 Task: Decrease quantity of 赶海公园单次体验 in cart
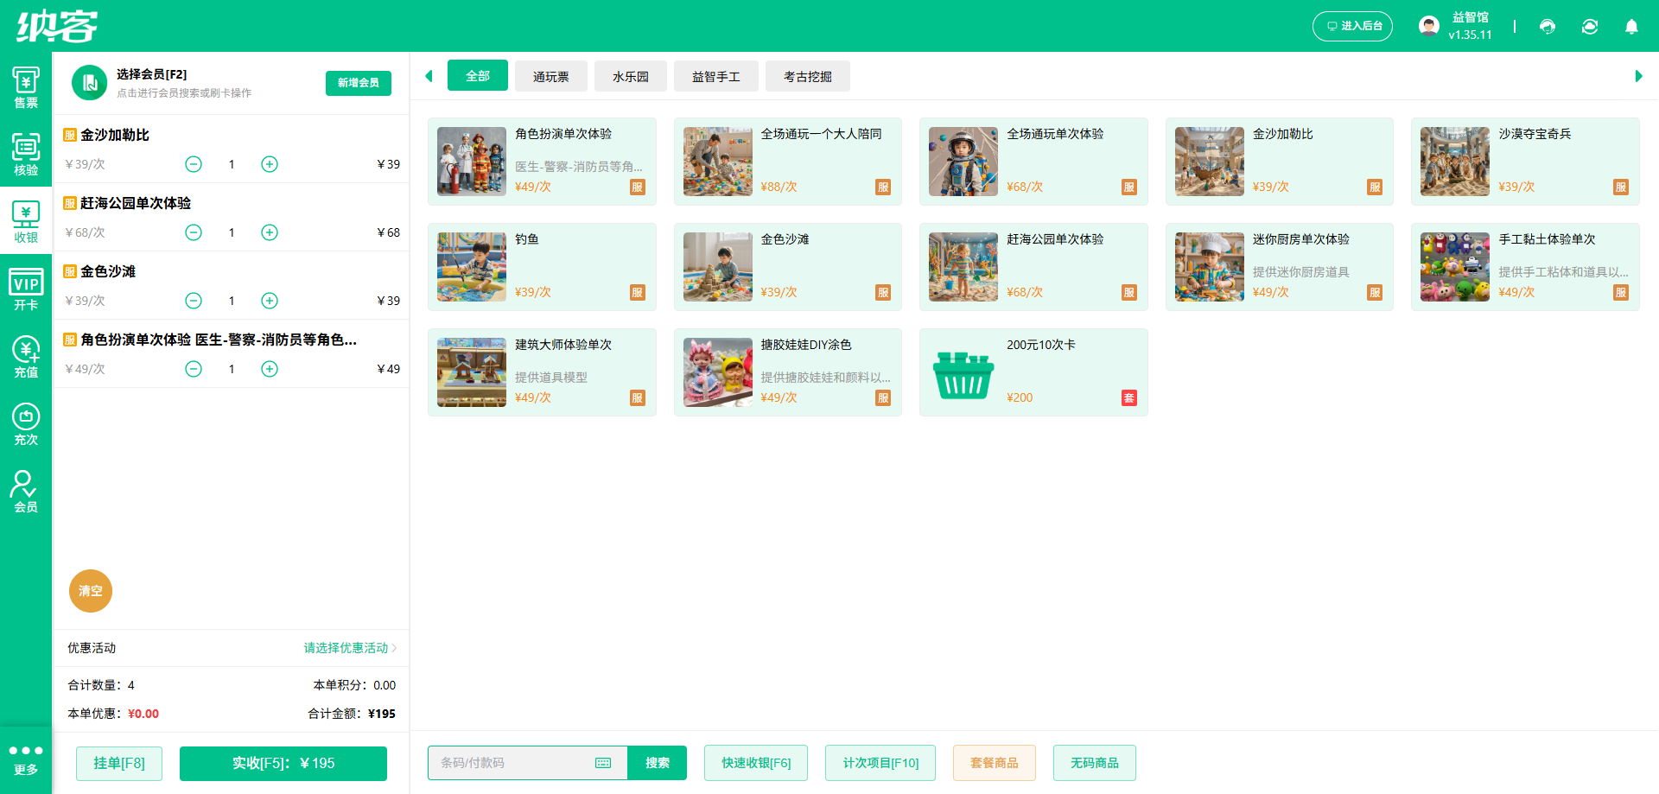coord(194,232)
